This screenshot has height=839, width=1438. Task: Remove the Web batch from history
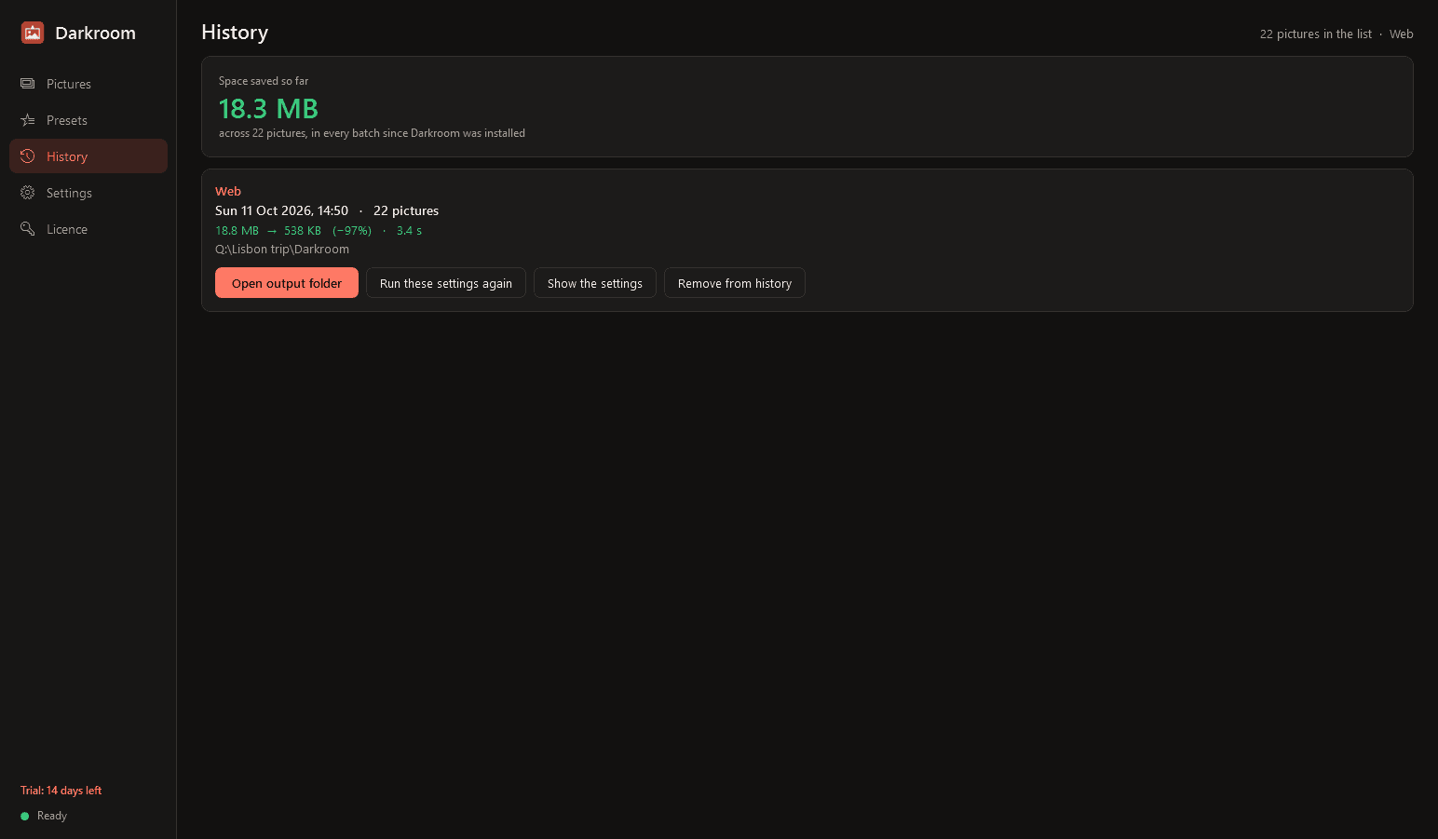click(x=735, y=283)
